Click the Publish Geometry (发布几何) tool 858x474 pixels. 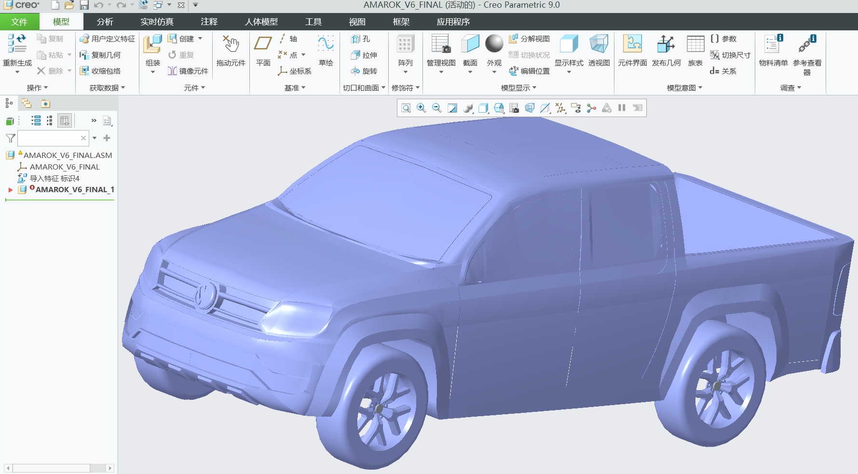tap(667, 51)
